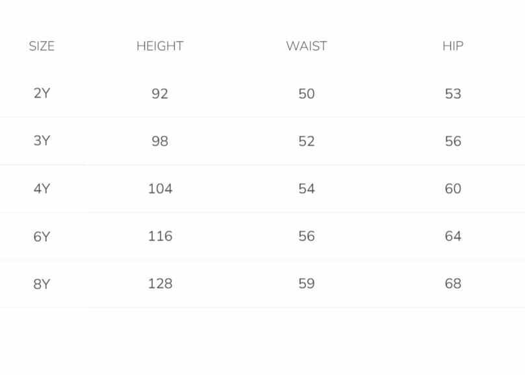
Task: Click the HEIGHT column header
Action: tap(160, 46)
